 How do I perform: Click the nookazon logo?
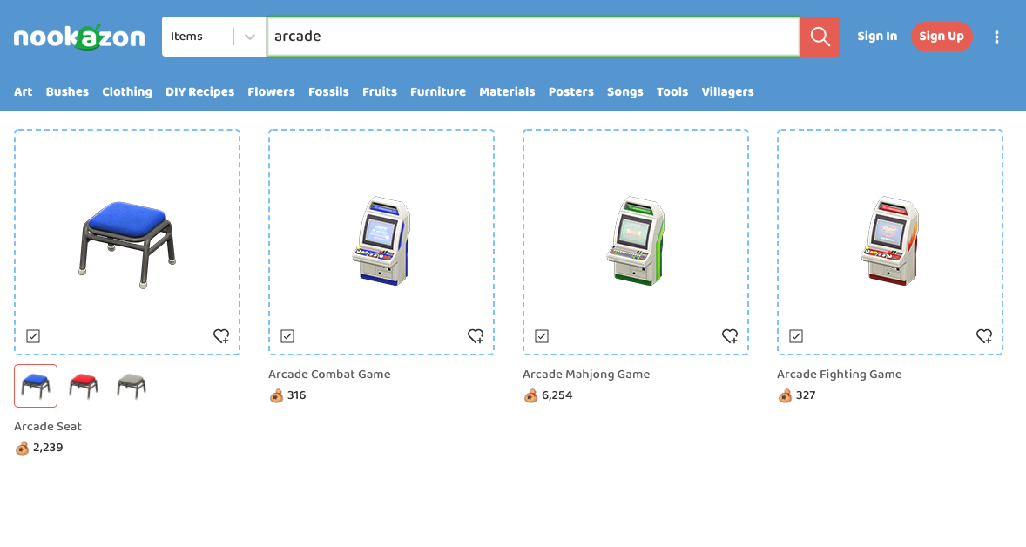[79, 36]
